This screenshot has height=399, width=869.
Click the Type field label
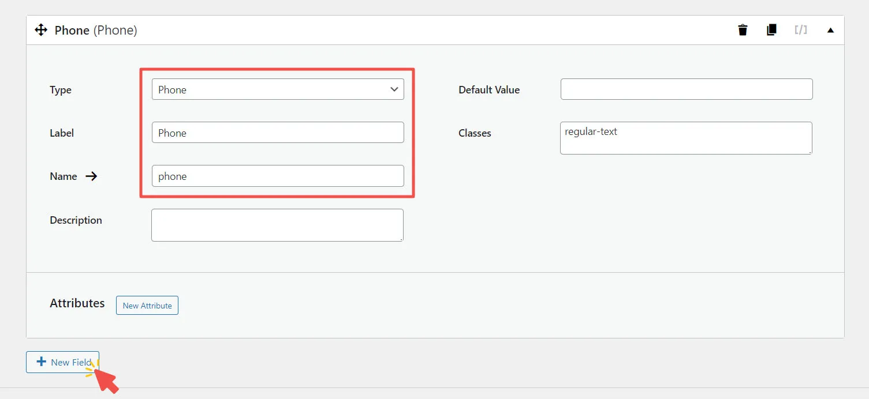coord(61,90)
